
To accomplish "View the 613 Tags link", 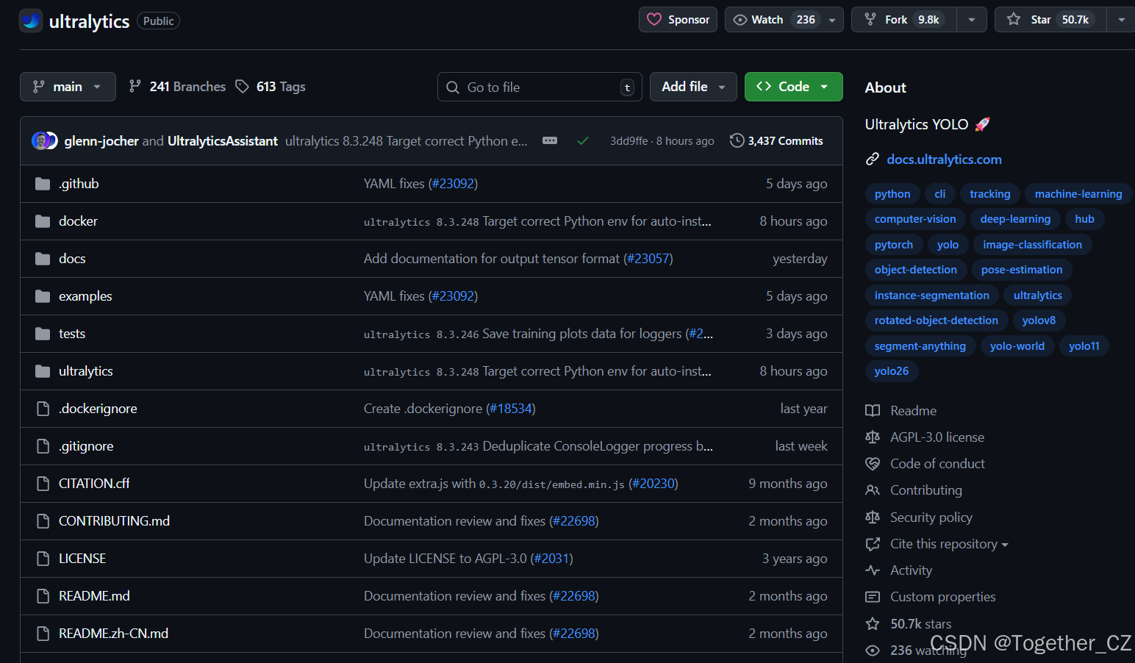I will pyautogui.click(x=271, y=87).
